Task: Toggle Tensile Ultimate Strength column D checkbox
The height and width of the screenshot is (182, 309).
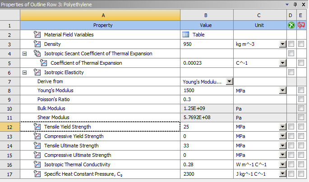Action: 291,145
